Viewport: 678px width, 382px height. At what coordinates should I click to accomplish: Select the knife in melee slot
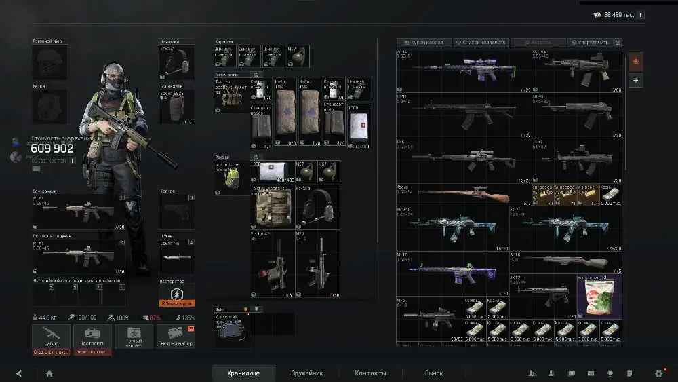click(177, 257)
